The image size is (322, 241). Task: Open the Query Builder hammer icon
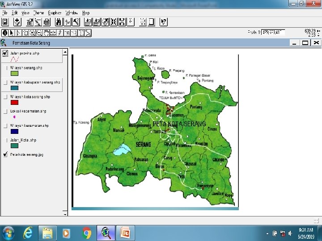coord(76,22)
